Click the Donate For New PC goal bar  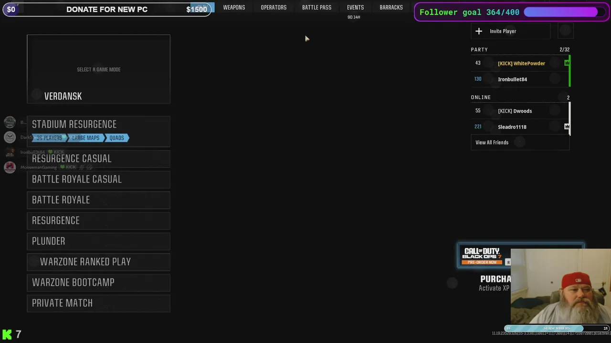107,9
